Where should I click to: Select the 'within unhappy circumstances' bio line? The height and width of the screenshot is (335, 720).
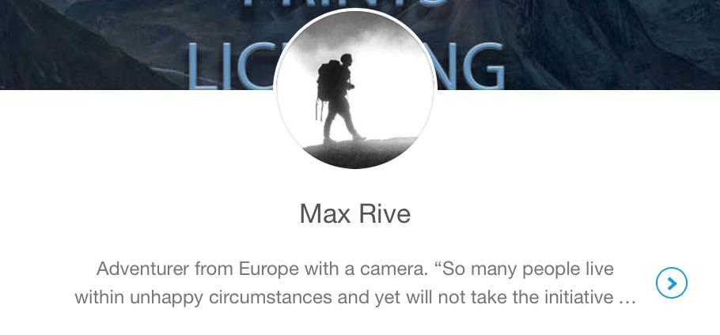355,297
